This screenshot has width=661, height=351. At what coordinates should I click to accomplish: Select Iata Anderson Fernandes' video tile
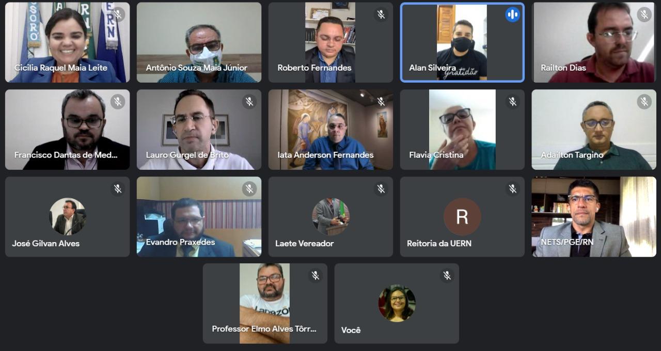click(x=330, y=130)
